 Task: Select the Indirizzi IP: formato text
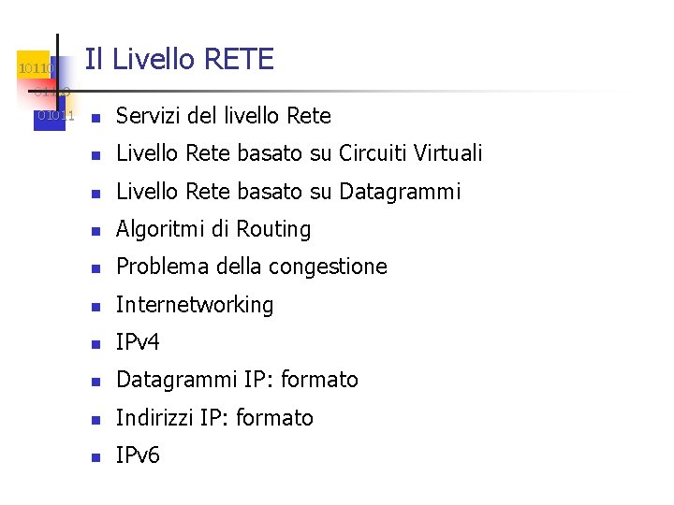click(214, 418)
